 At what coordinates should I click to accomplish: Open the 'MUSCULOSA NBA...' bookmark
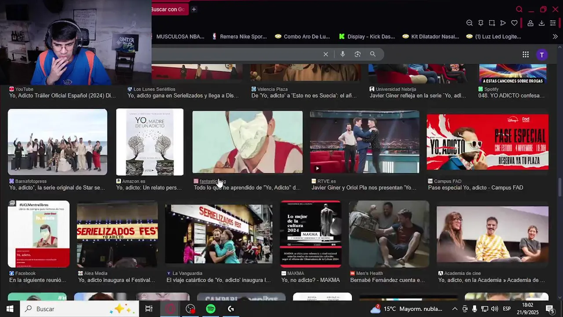coord(180,37)
